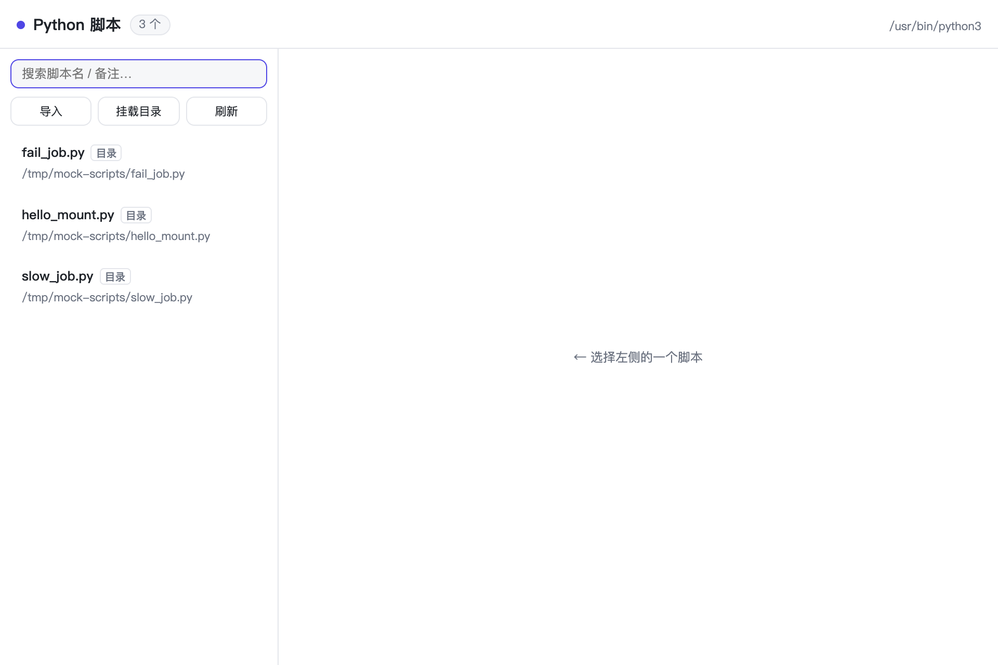Viewport: 998px width, 665px height.
Task: Click the blue status dot in header
Action: coord(21,25)
